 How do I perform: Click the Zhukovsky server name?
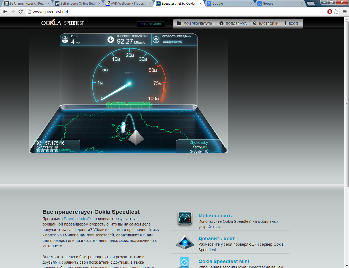click(199, 142)
